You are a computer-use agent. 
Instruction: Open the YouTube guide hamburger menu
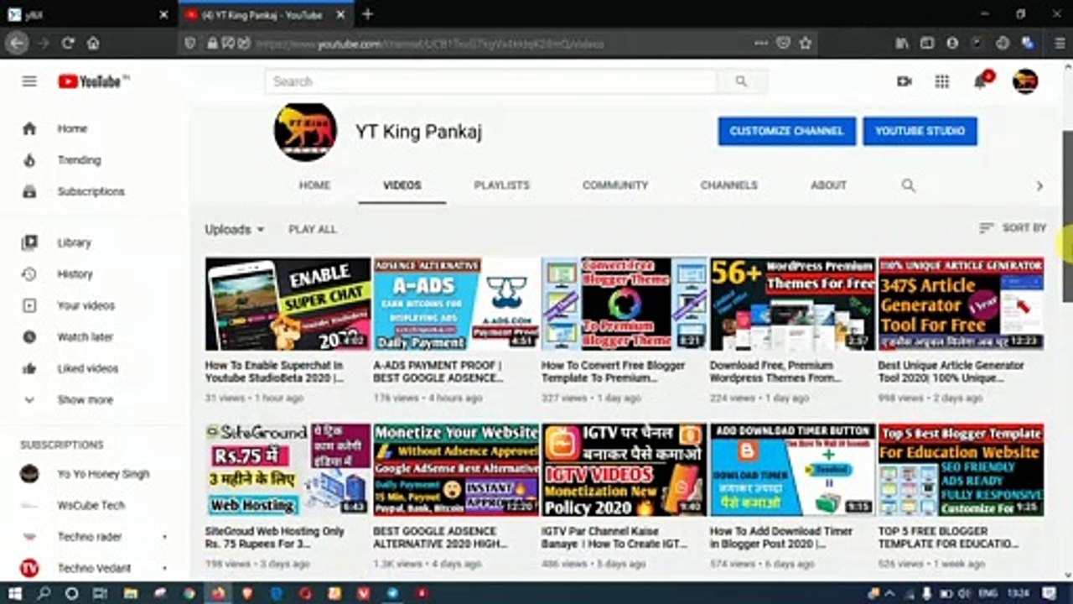(29, 81)
